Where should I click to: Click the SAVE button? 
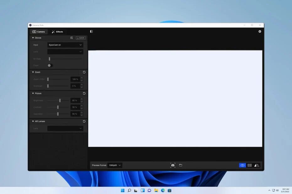81,38
